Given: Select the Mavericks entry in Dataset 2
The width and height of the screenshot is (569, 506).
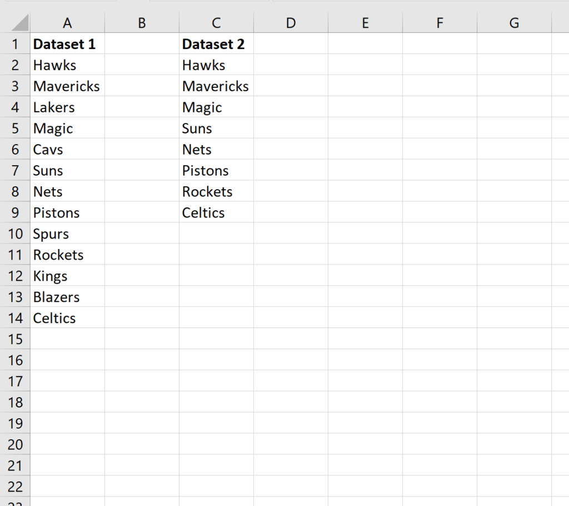Looking at the screenshot, I should [216, 86].
